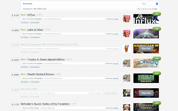Open the InFlux giveaway title
Image resolution: width=178 pixels, height=111 pixels.
click(31, 15)
